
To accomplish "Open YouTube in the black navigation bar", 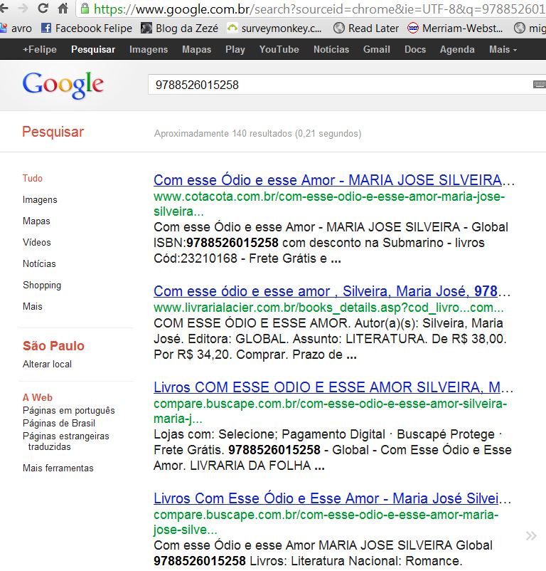I will tap(279, 49).
